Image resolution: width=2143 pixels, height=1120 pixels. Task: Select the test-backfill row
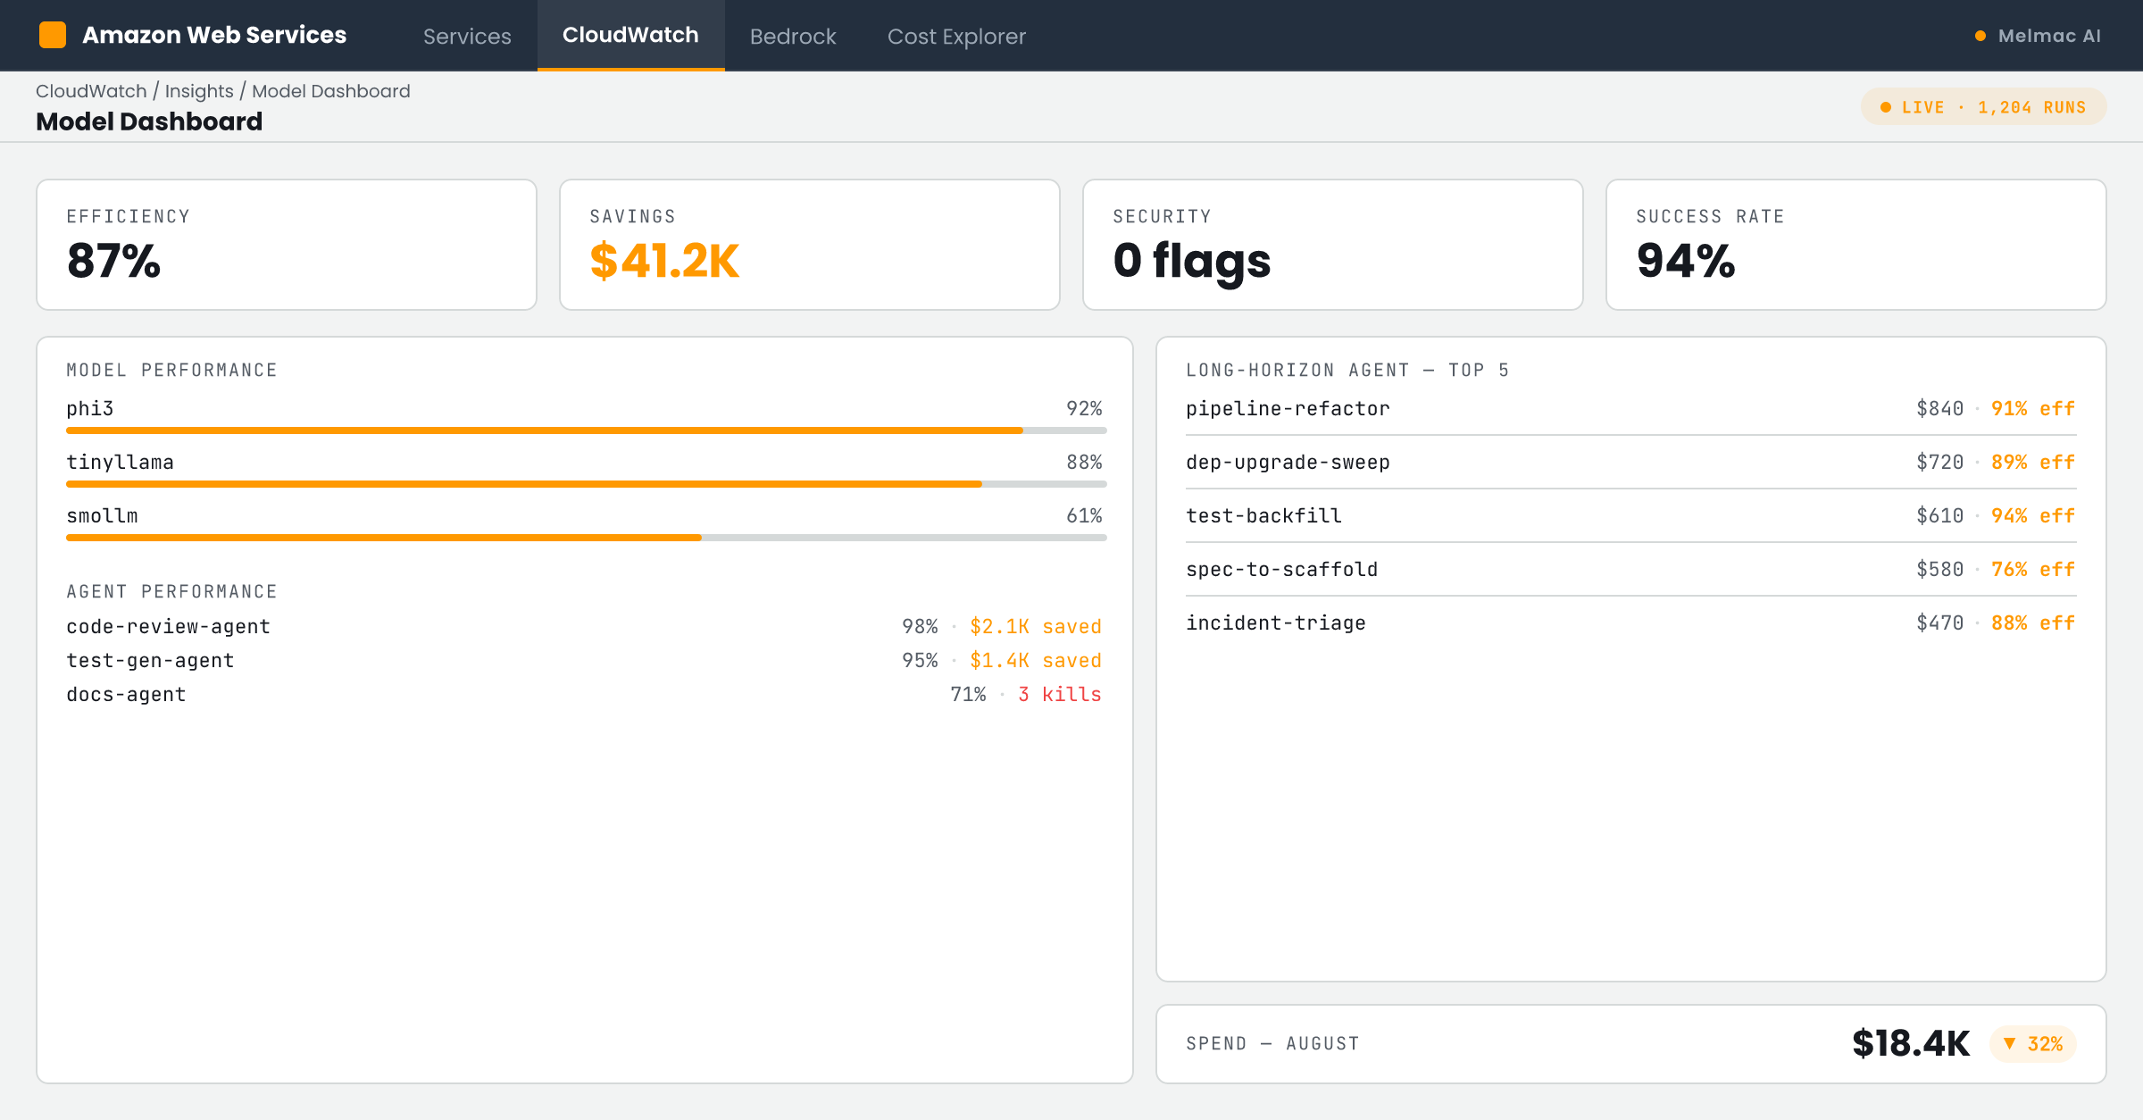pos(1630,516)
